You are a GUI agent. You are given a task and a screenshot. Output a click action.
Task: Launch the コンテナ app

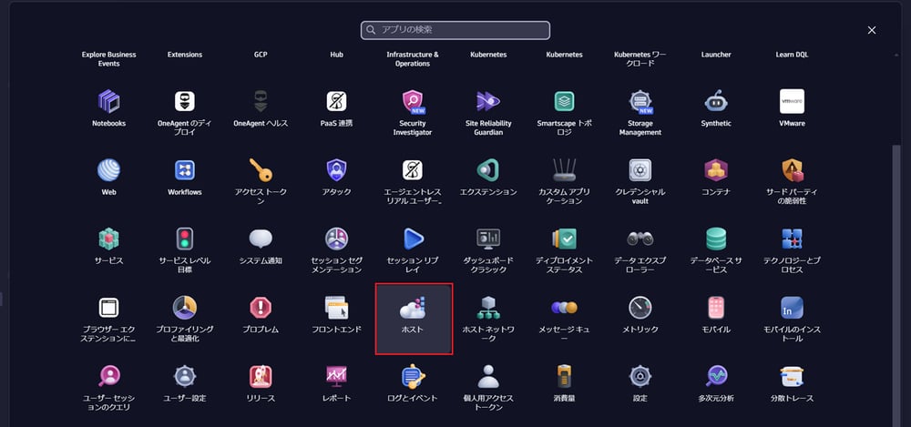716,179
